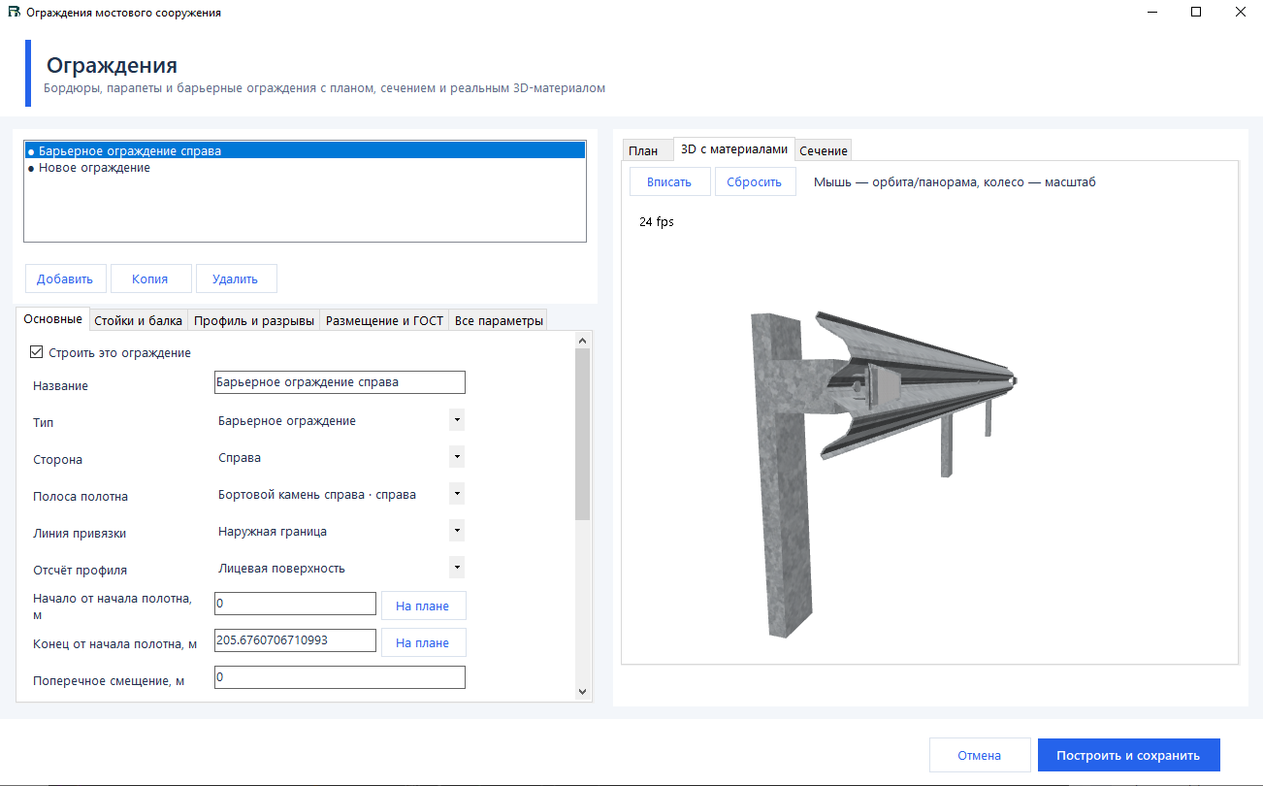1263x786 pixels.
Task: Click the 'Начало от начала полотна' field
Action: point(295,604)
